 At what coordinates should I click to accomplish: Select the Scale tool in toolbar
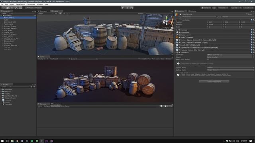pos(16,8)
